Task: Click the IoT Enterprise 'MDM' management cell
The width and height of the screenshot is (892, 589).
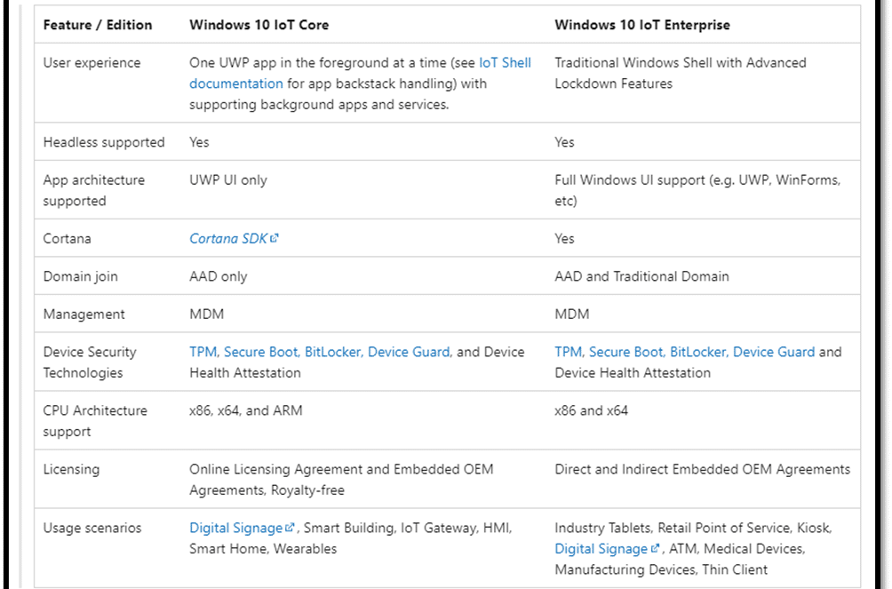Action: (x=572, y=314)
